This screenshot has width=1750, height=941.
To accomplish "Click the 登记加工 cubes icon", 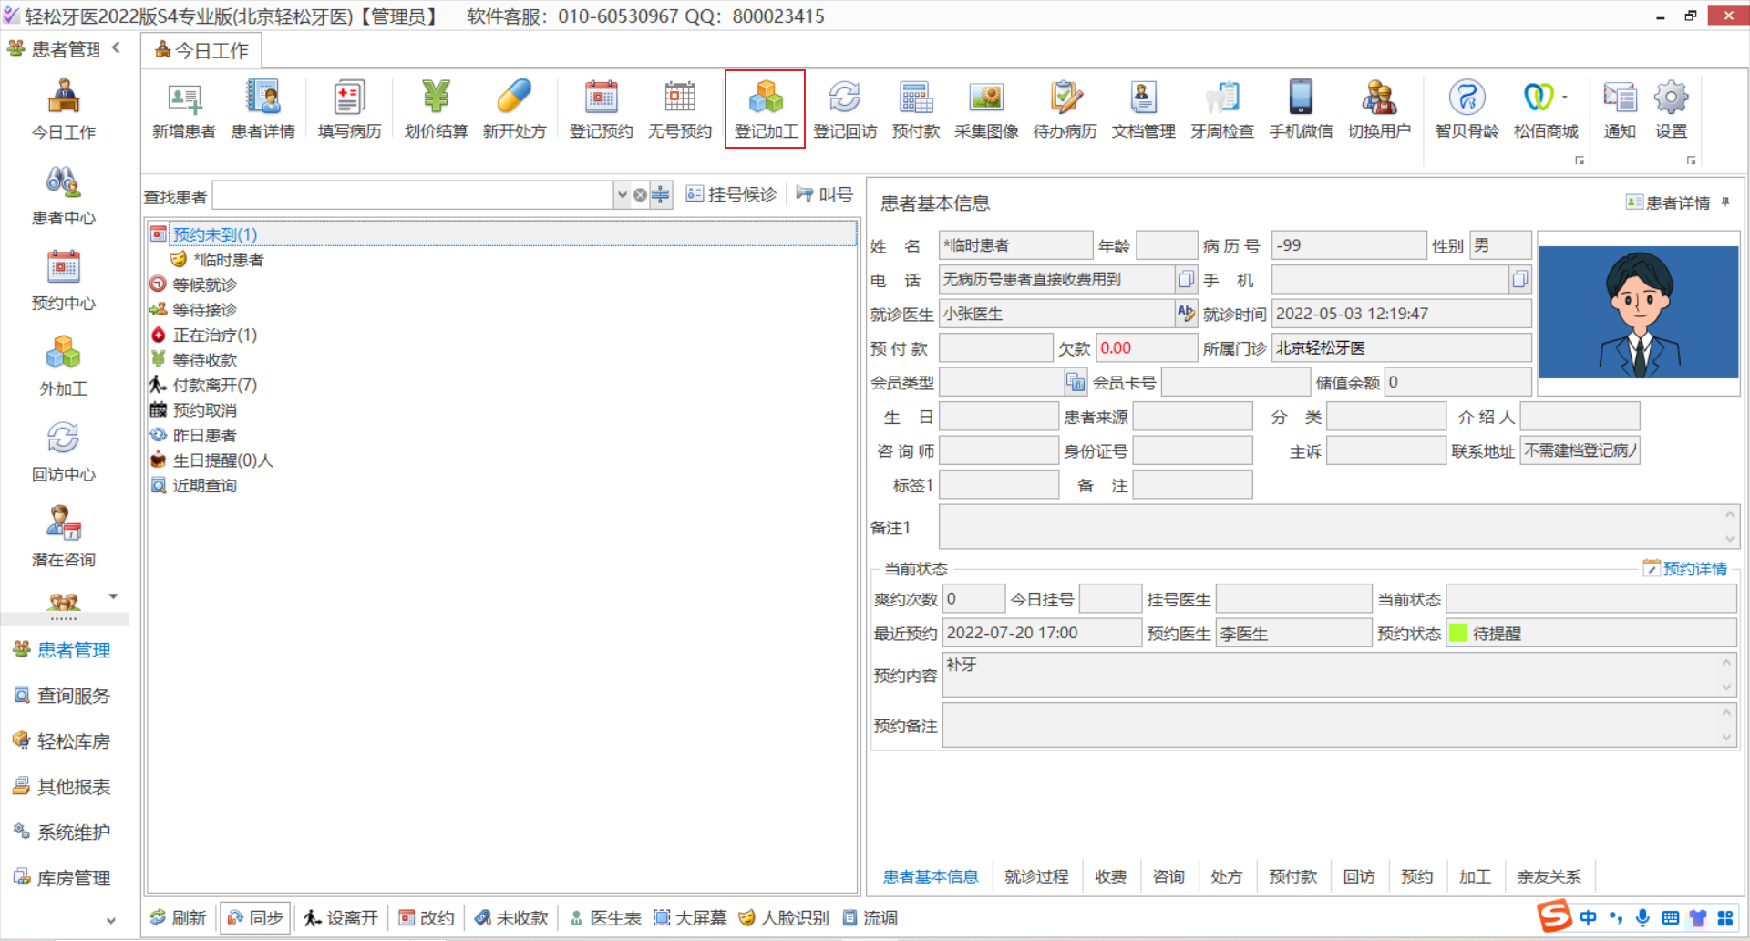I will pos(766,109).
